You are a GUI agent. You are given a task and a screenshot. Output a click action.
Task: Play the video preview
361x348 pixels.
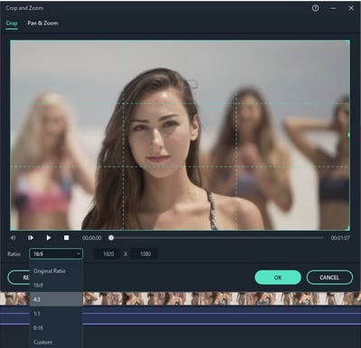49,238
